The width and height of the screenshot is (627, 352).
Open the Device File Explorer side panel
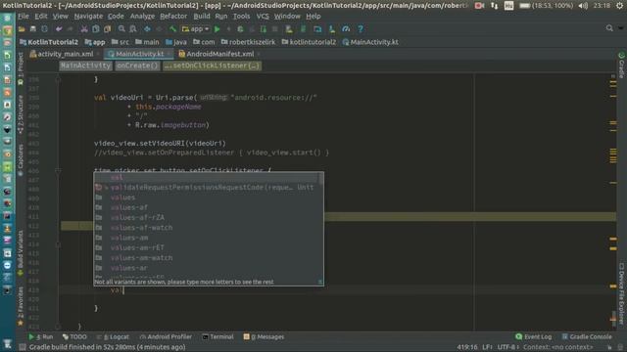621,293
